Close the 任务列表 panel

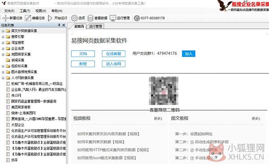(64, 25)
